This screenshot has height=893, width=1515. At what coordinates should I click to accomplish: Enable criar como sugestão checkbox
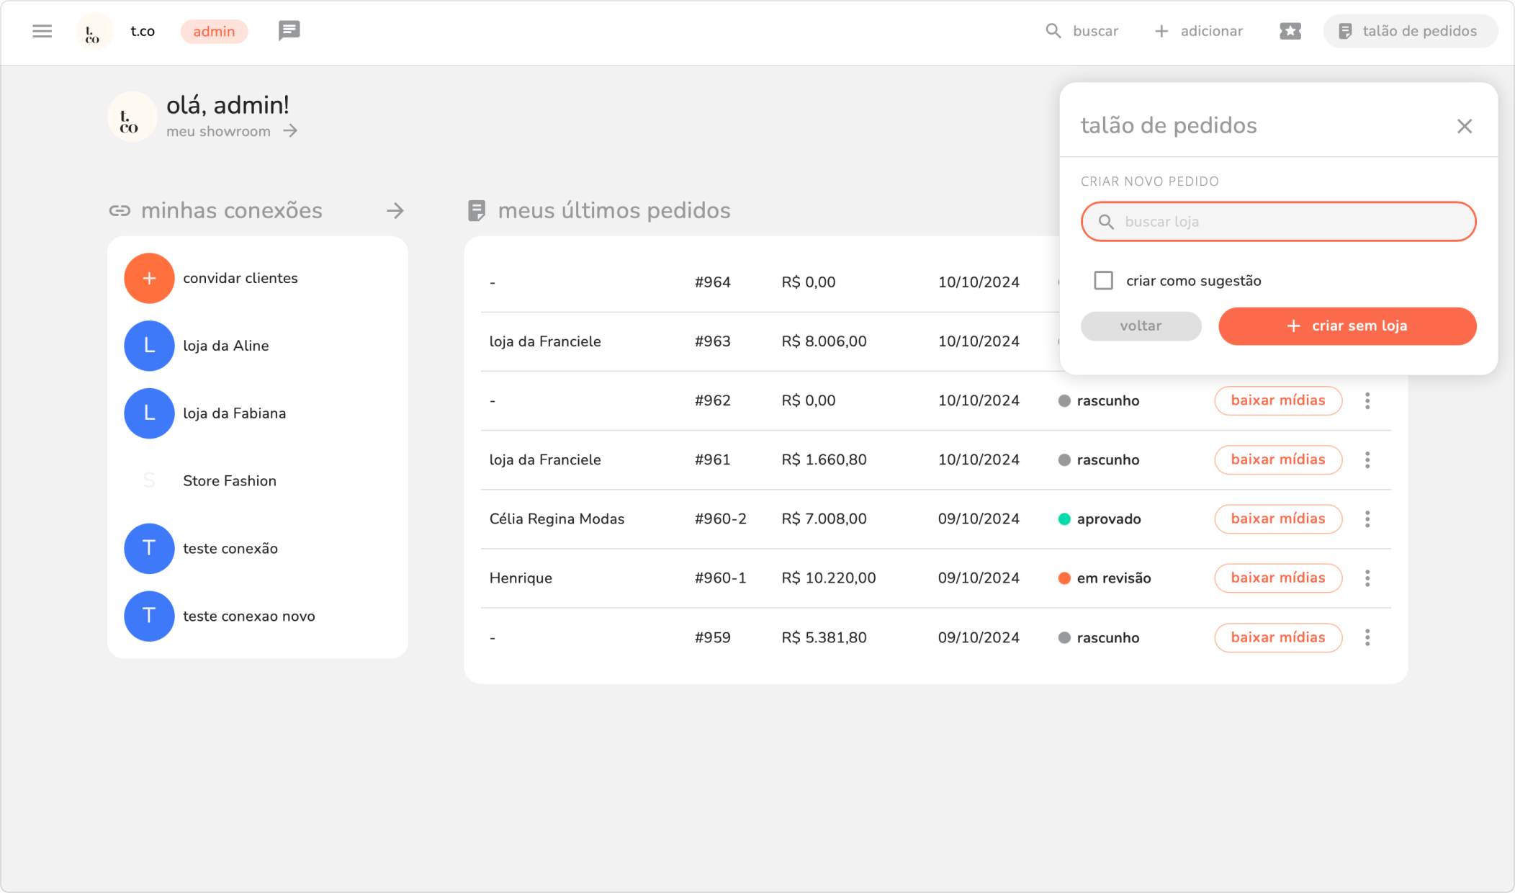coord(1103,281)
